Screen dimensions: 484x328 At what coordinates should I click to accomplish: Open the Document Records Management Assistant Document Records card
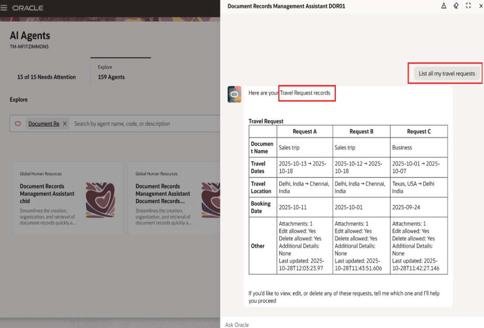click(163, 194)
